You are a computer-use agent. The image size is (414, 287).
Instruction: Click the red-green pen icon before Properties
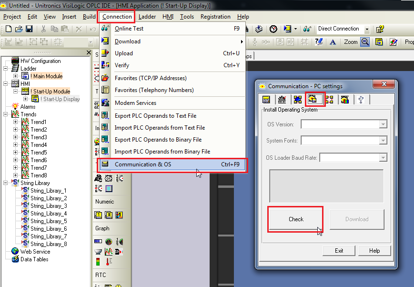[393, 42]
